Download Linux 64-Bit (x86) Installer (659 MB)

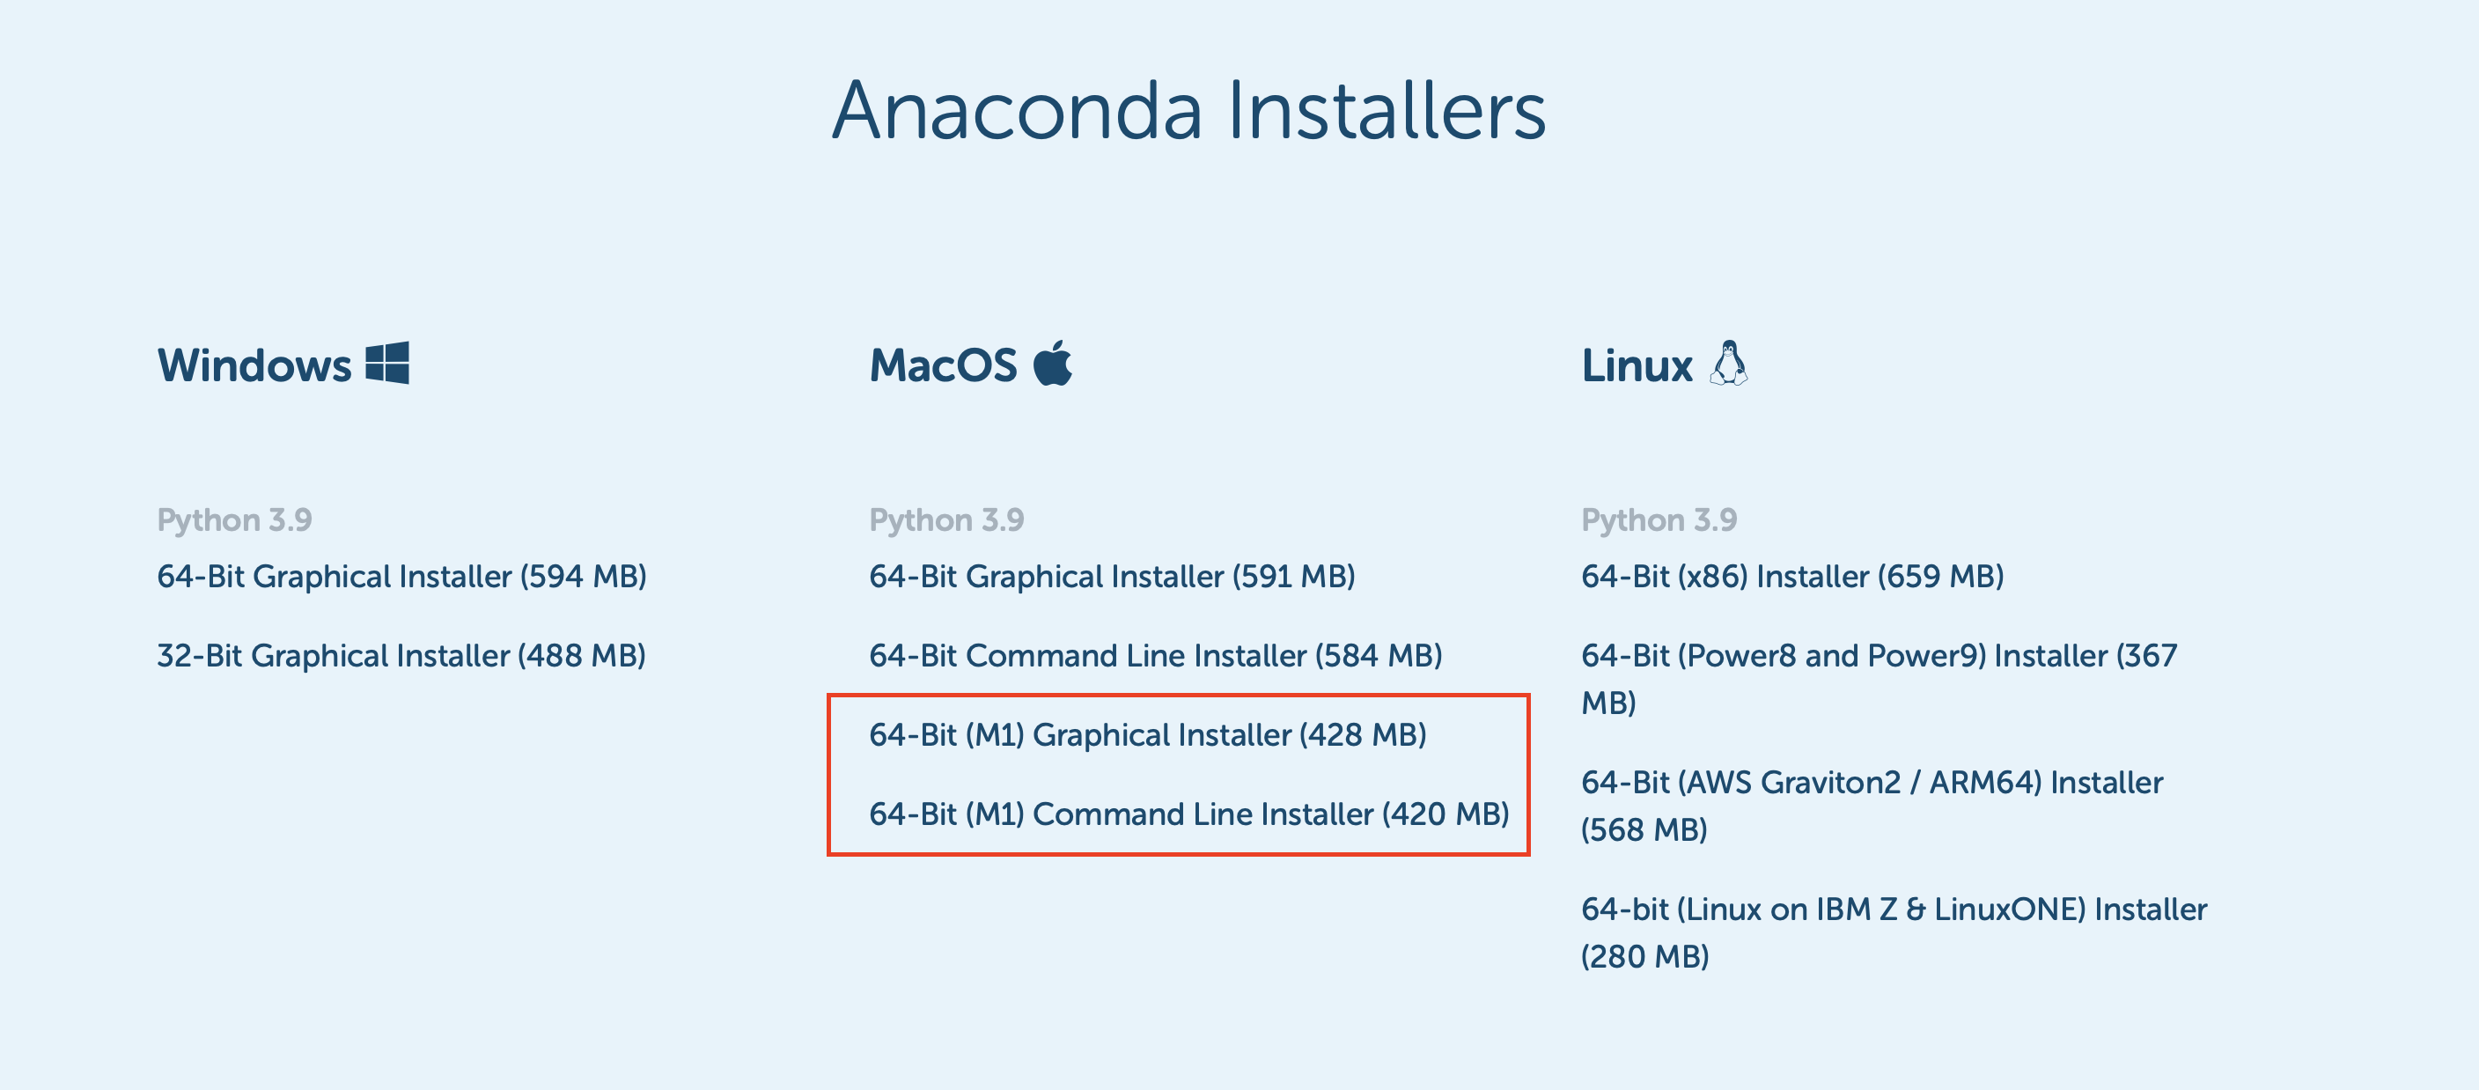[x=1791, y=576]
